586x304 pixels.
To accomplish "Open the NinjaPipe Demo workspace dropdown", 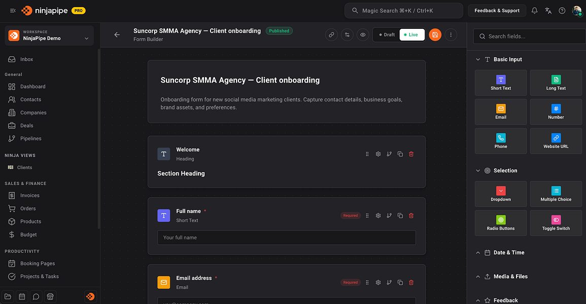I will [x=49, y=35].
